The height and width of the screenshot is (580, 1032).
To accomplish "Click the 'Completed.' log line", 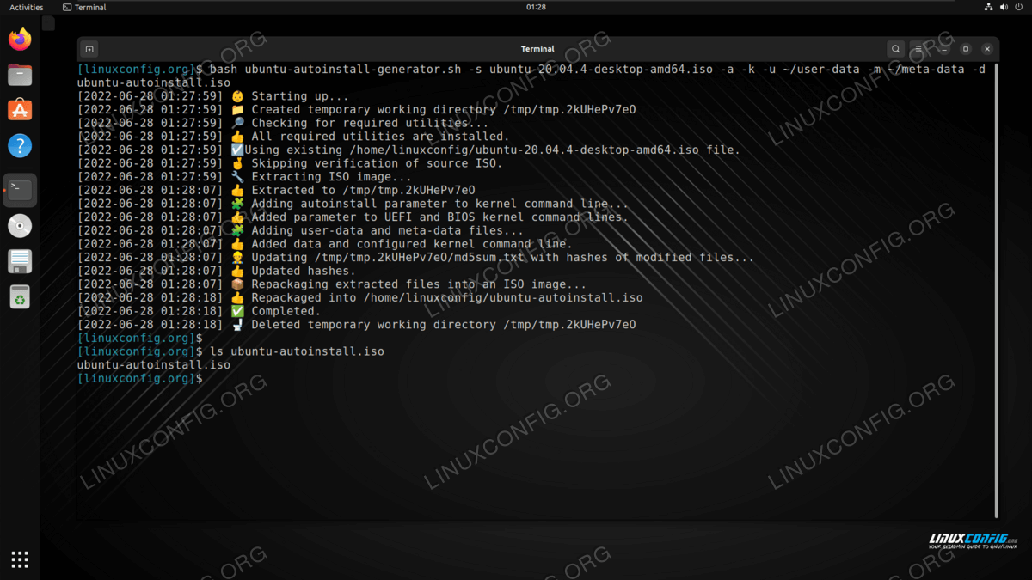I will point(199,311).
